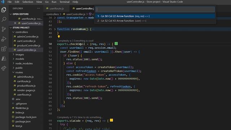Screen dimensions: 231x130
Task: Click the green complexity square on line 50
Action: coord(116,44)
